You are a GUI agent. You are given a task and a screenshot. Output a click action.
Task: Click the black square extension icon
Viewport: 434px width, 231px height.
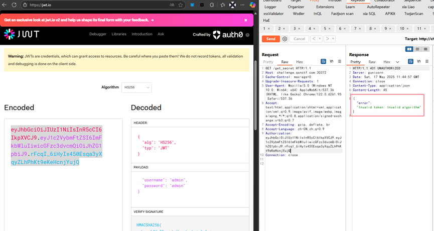coord(202,5)
